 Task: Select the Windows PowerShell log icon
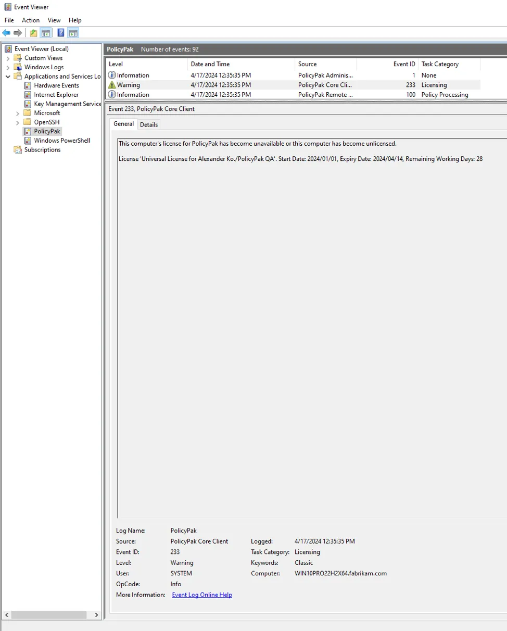coord(28,141)
